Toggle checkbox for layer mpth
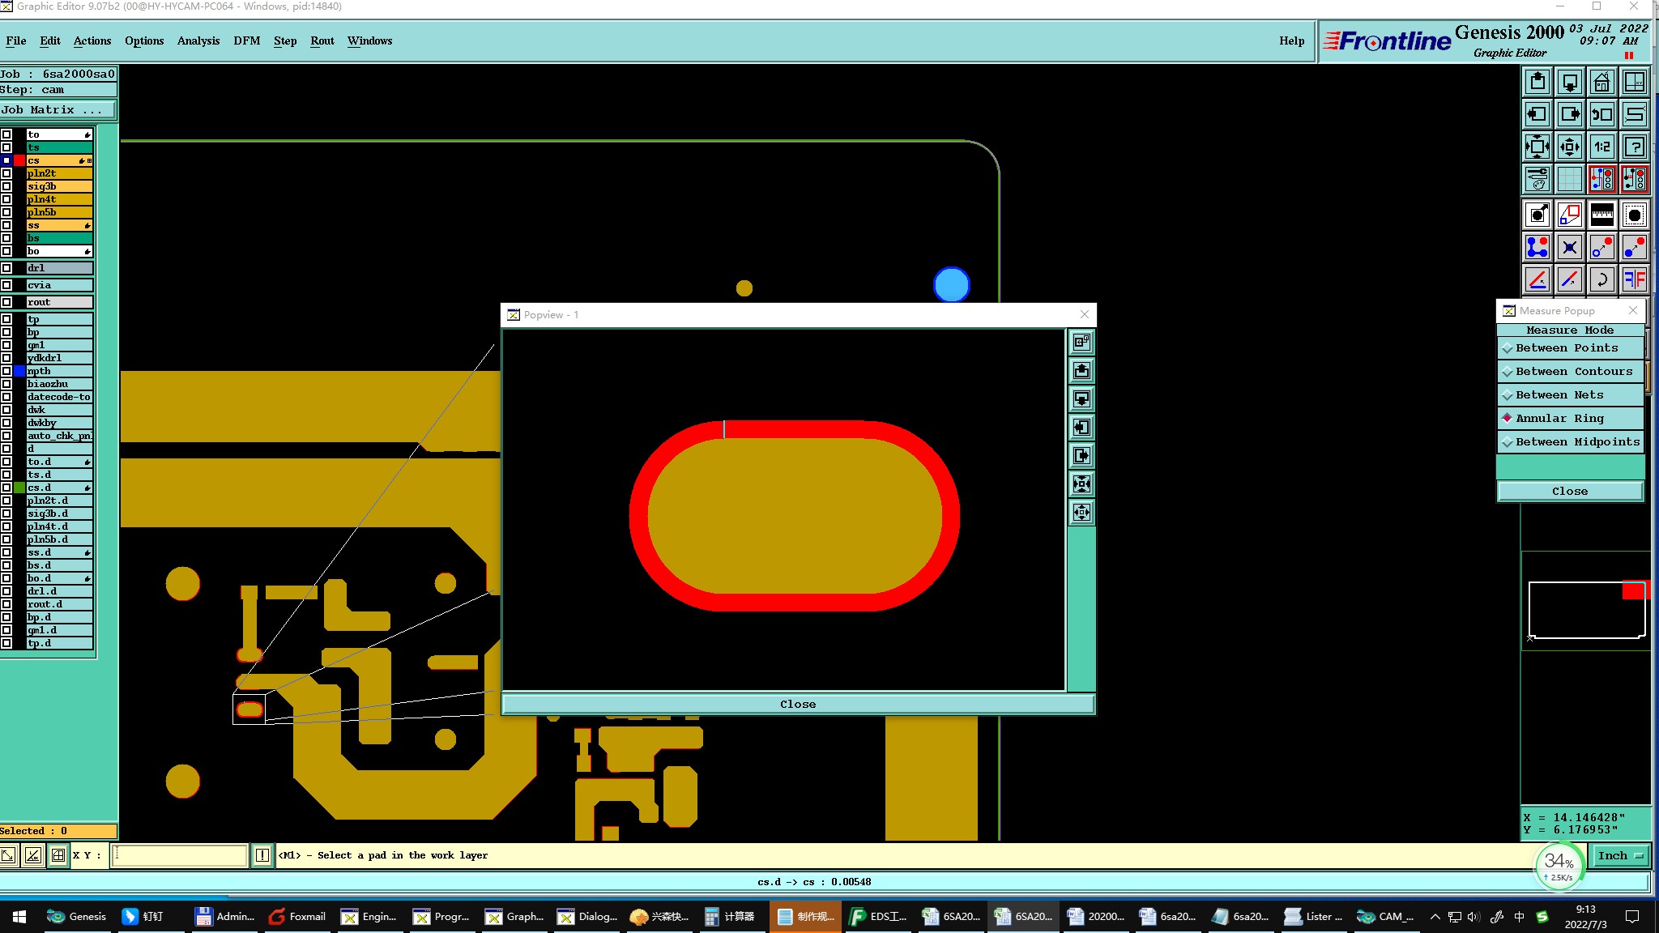Viewport: 1659px width, 933px height. pyautogui.click(x=6, y=371)
